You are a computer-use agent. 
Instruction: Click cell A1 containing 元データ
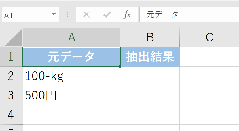71,57
